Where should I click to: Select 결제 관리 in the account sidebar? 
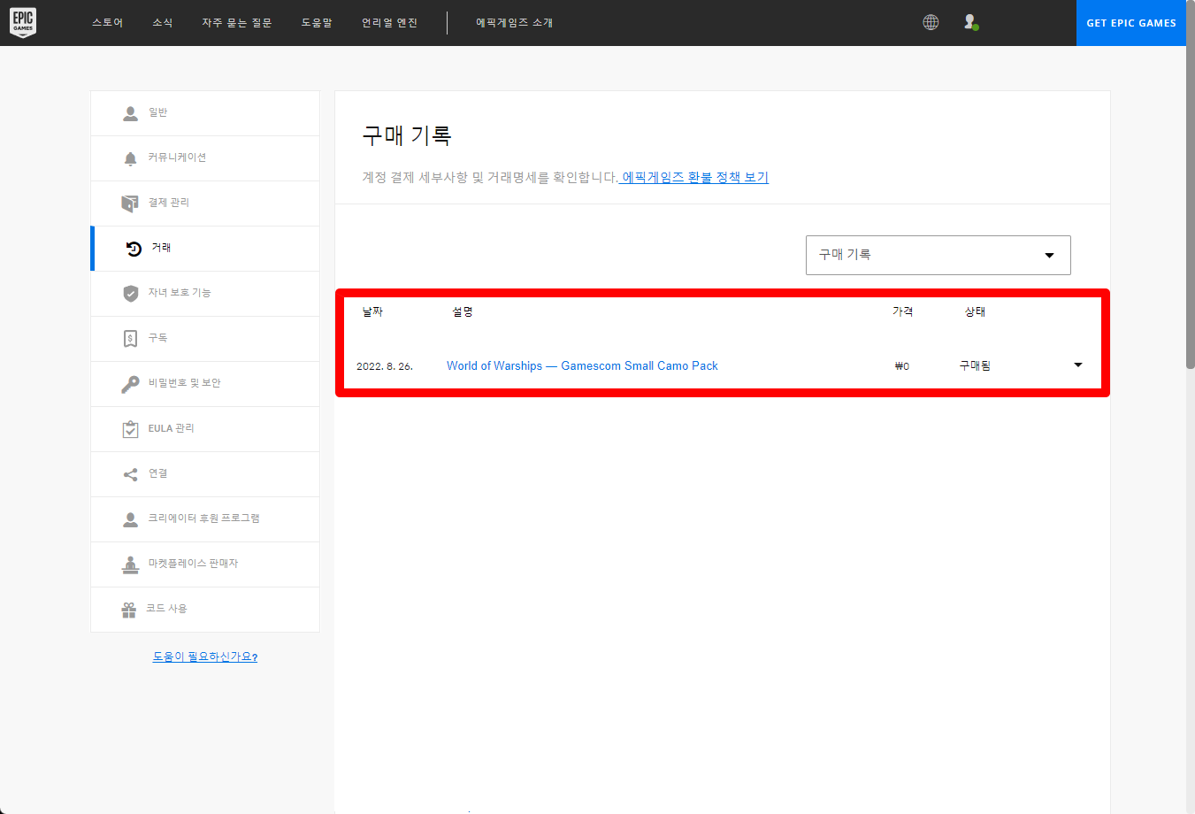pyautogui.click(x=205, y=203)
